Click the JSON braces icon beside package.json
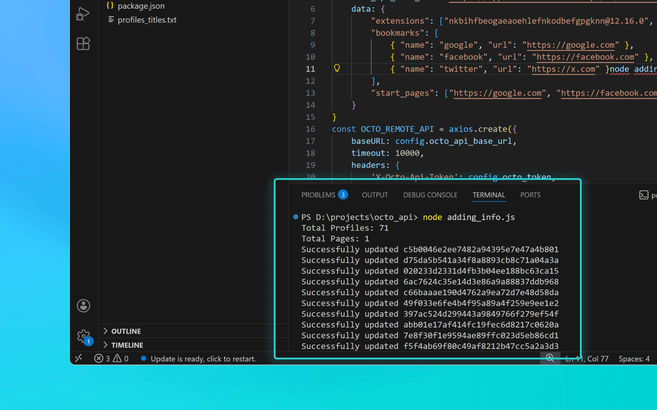Image resolution: width=657 pixels, height=410 pixels. 109,5
